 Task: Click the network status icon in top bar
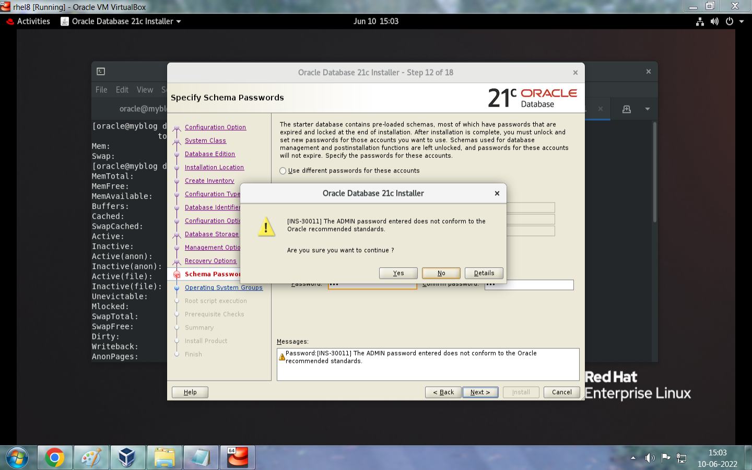click(x=700, y=21)
